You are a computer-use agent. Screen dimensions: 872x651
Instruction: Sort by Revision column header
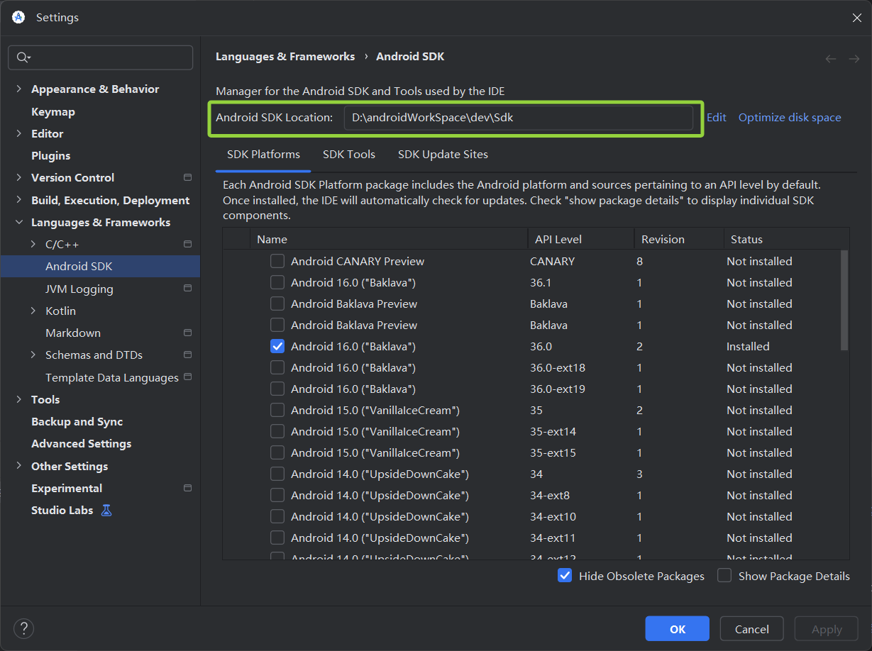pyautogui.click(x=679, y=239)
